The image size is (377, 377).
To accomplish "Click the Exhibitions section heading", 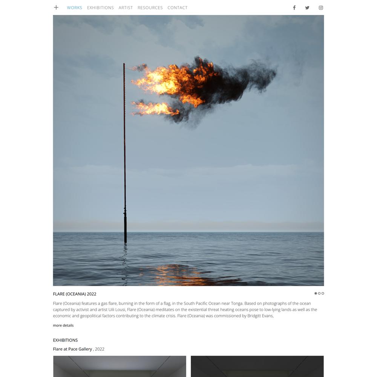I will click(x=65, y=340).
